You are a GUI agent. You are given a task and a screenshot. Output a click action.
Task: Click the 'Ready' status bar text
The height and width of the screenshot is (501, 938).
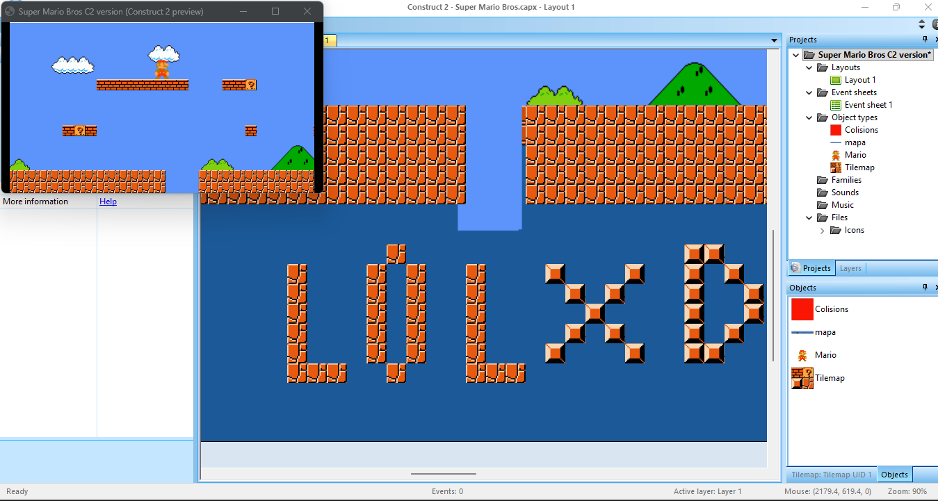pos(17,491)
